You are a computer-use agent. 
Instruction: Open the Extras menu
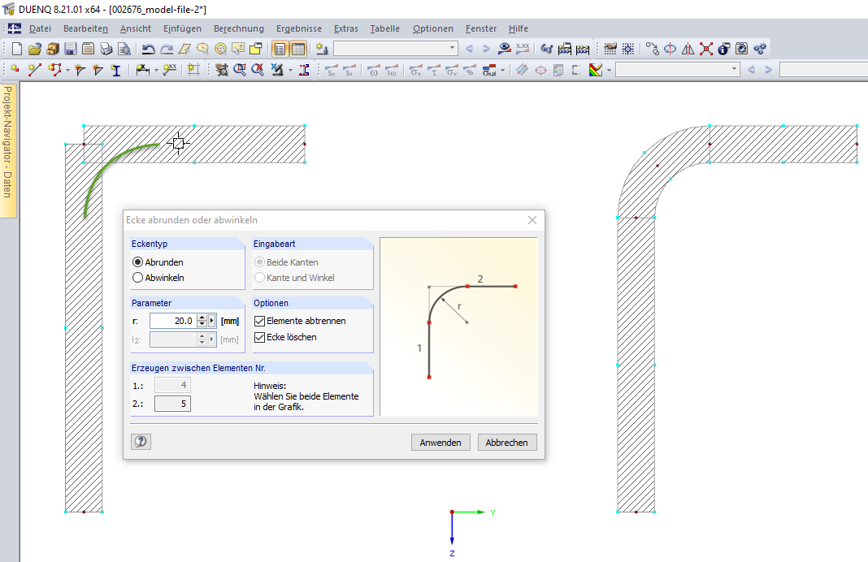pos(346,28)
